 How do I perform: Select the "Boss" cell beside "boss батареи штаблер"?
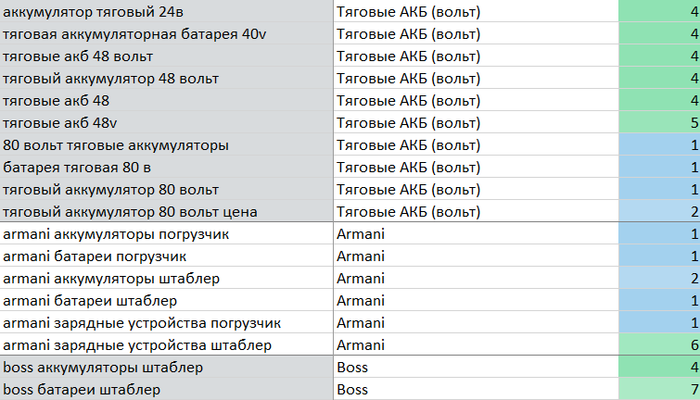(476, 390)
